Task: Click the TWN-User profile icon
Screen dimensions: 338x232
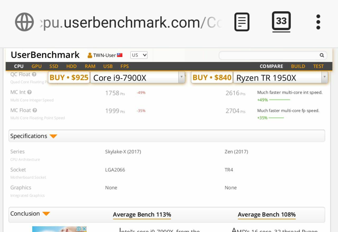Action: tap(90, 55)
